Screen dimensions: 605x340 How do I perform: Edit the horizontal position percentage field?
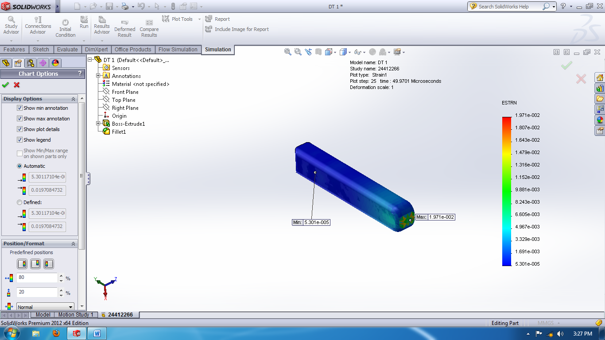click(x=35, y=278)
